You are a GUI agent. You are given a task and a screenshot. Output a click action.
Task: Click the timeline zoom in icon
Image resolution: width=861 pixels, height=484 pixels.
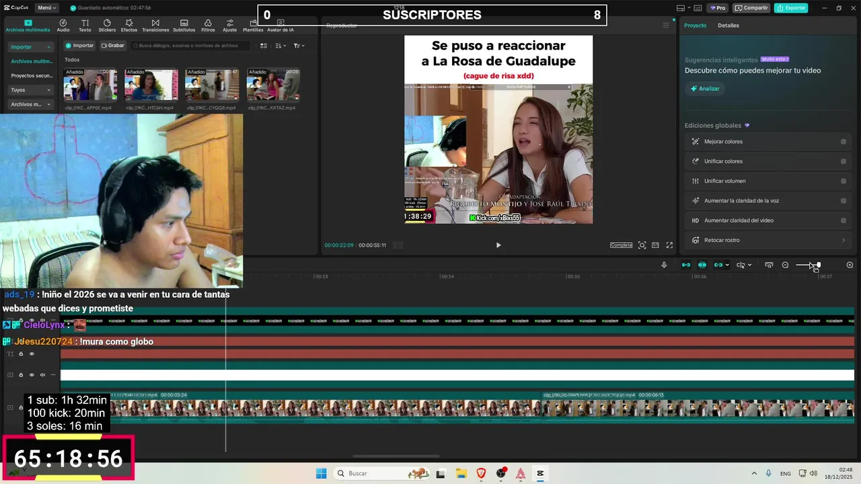click(850, 265)
